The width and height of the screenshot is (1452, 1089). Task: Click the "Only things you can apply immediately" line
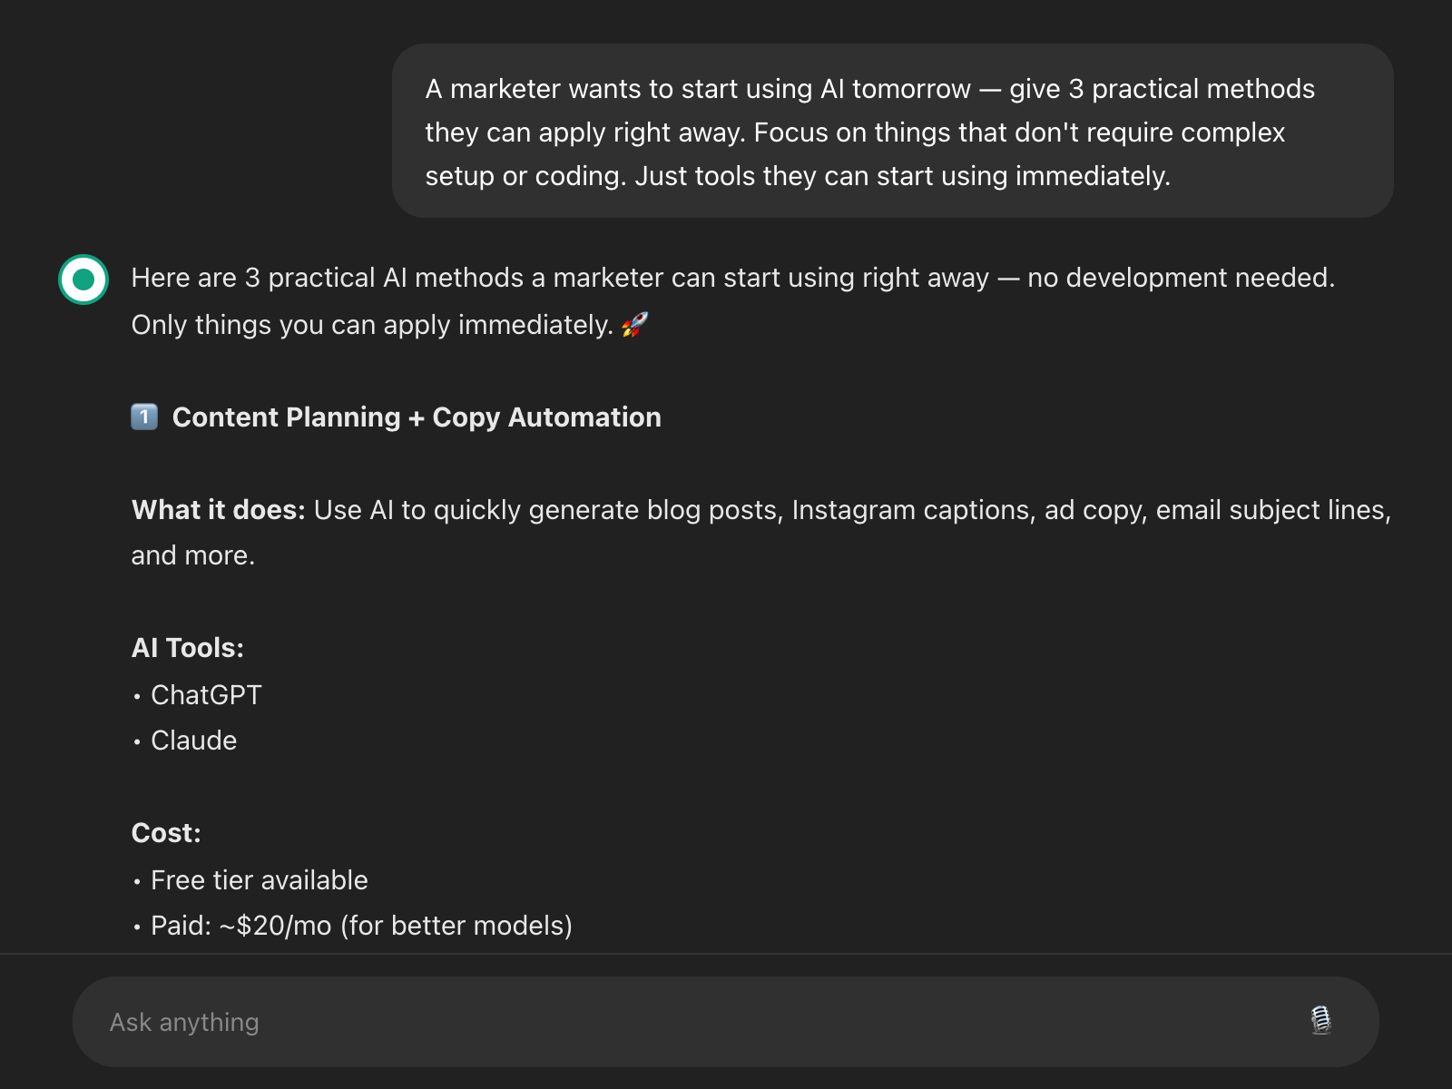pyautogui.click(x=372, y=325)
